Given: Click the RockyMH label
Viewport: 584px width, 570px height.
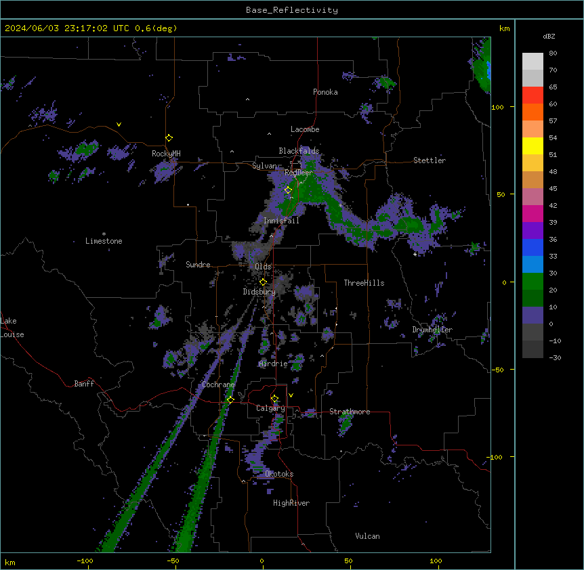Looking at the screenshot, I should (x=166, y=154).
